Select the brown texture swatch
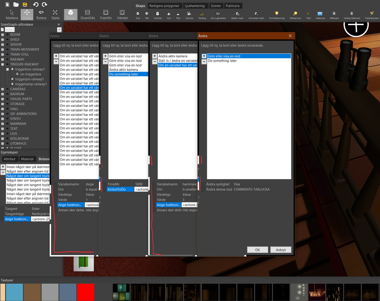380x301 pixels. pyautogui.click(x=32, y=292)
